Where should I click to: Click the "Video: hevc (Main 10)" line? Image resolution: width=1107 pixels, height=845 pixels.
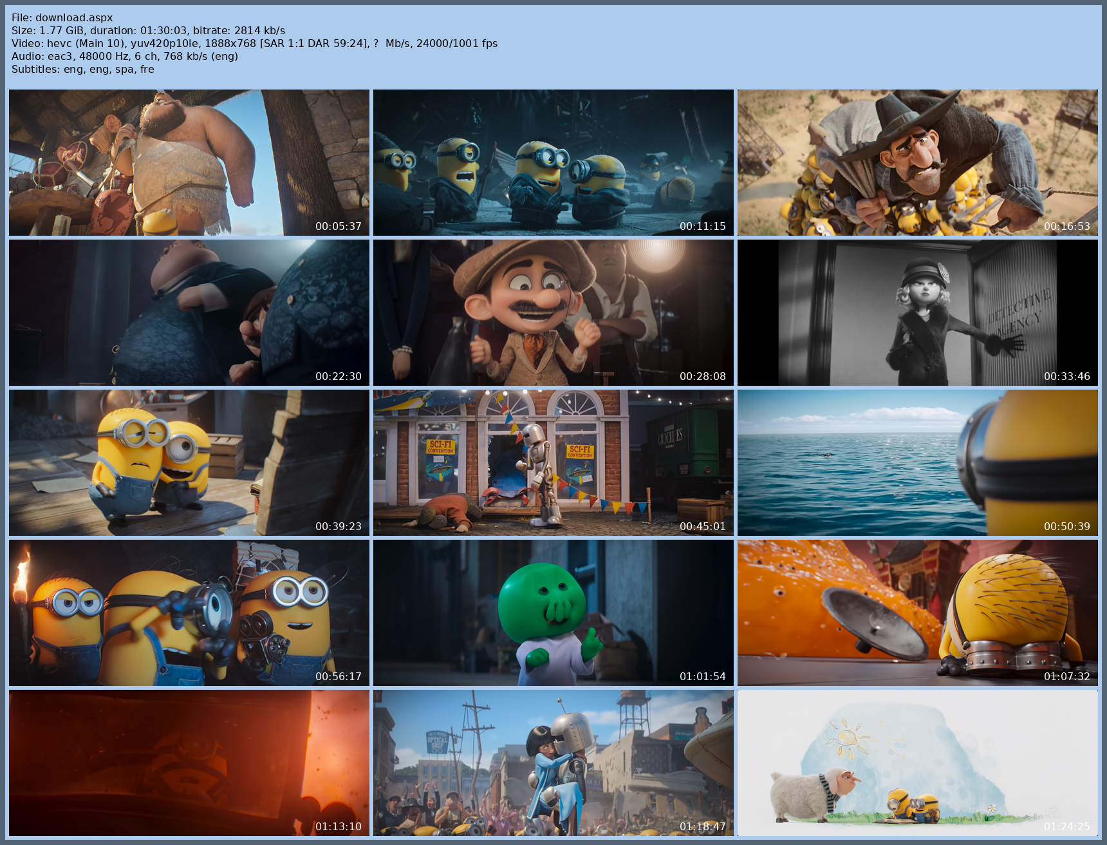pyautogui.click(x=255, y=43)
